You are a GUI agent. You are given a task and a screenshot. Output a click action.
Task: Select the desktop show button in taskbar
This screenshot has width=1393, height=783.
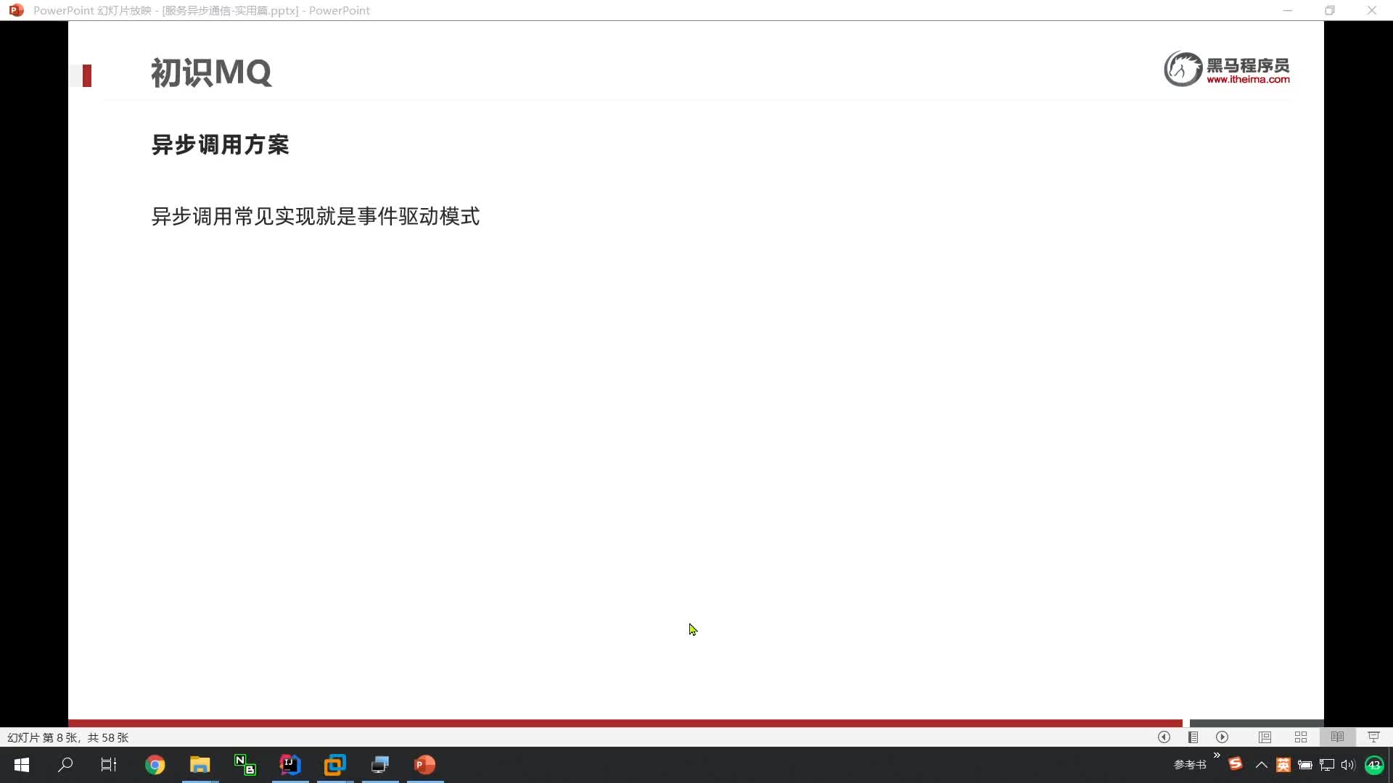pyautogui.click(x=1391, y=764)
